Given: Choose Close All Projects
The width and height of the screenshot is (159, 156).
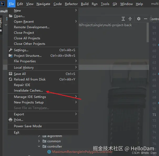Looking at the screenshot, I should (43, 38).
